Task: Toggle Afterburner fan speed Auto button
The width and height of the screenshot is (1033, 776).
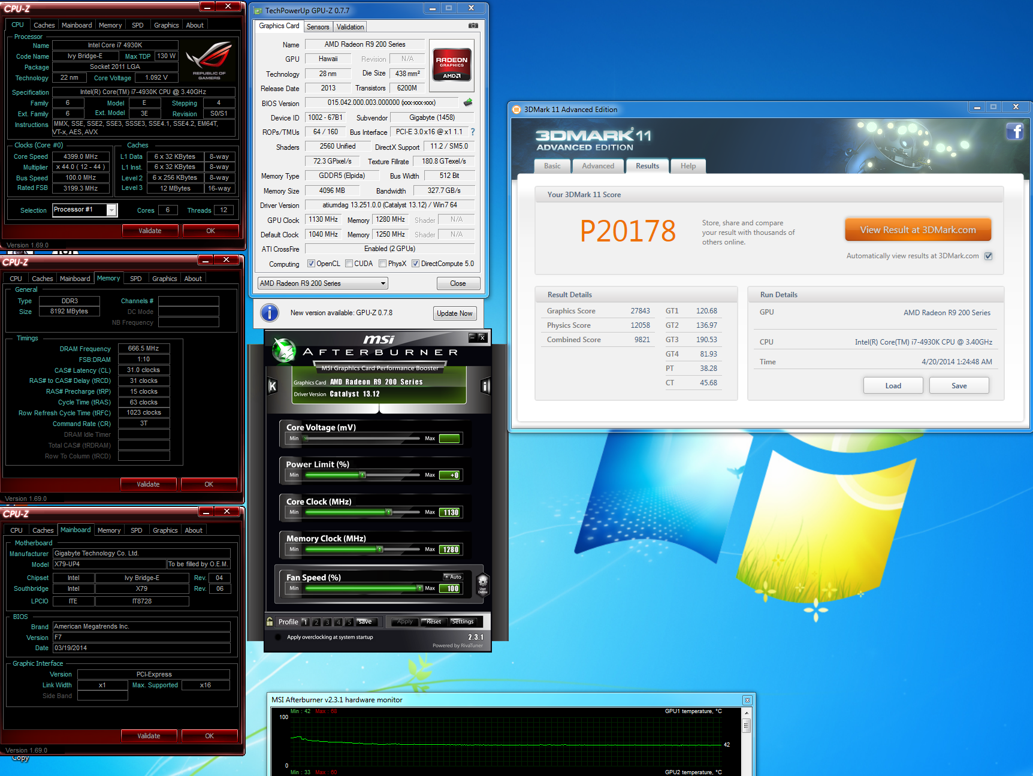Action: [x=453, y=577]
